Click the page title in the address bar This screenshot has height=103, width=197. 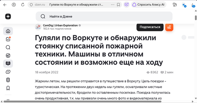(76, 5)
